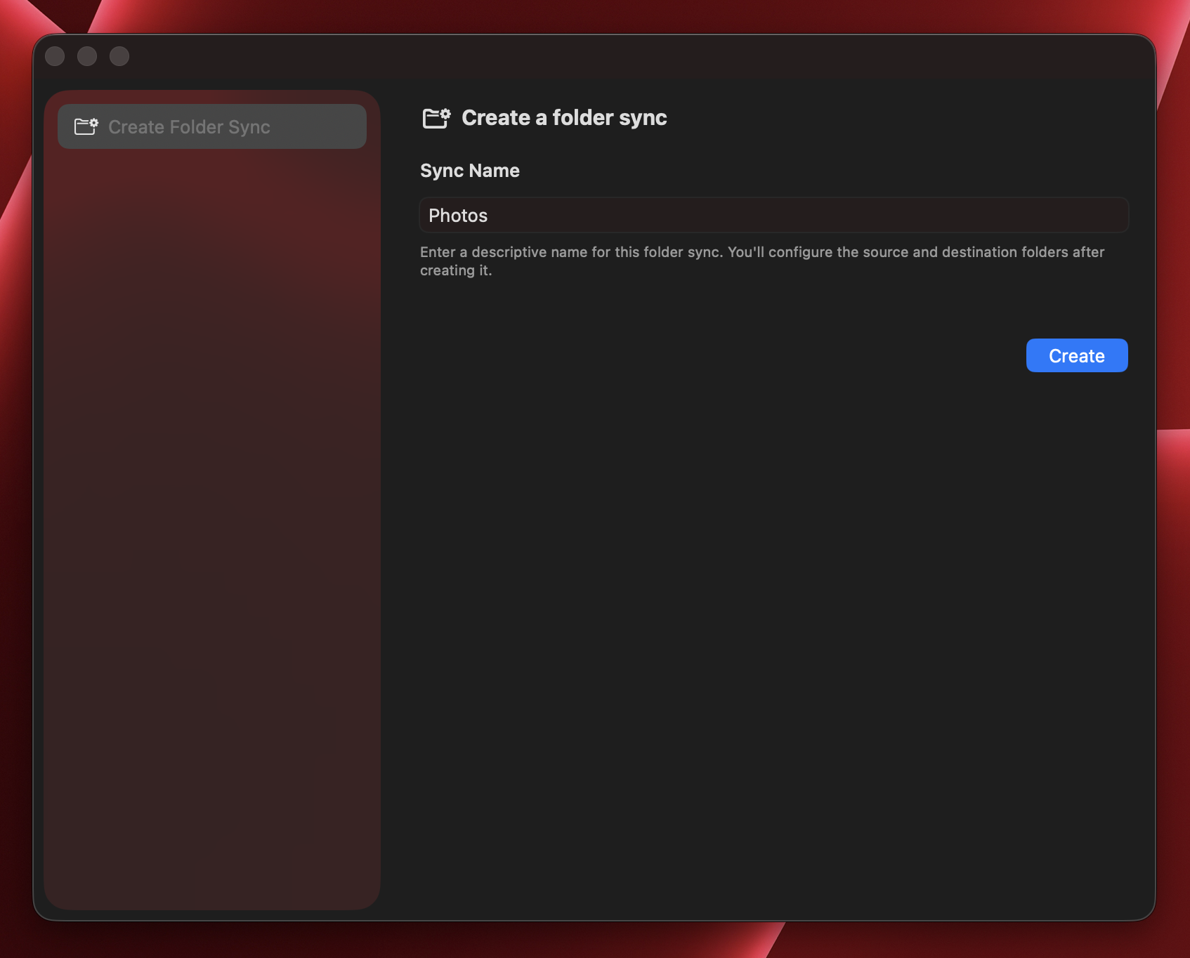The width and height of the screenshot is (1190, 958).
Task: Click the folder gear icon beside the header
Action: pyautogui.click(x=436, y=118)
